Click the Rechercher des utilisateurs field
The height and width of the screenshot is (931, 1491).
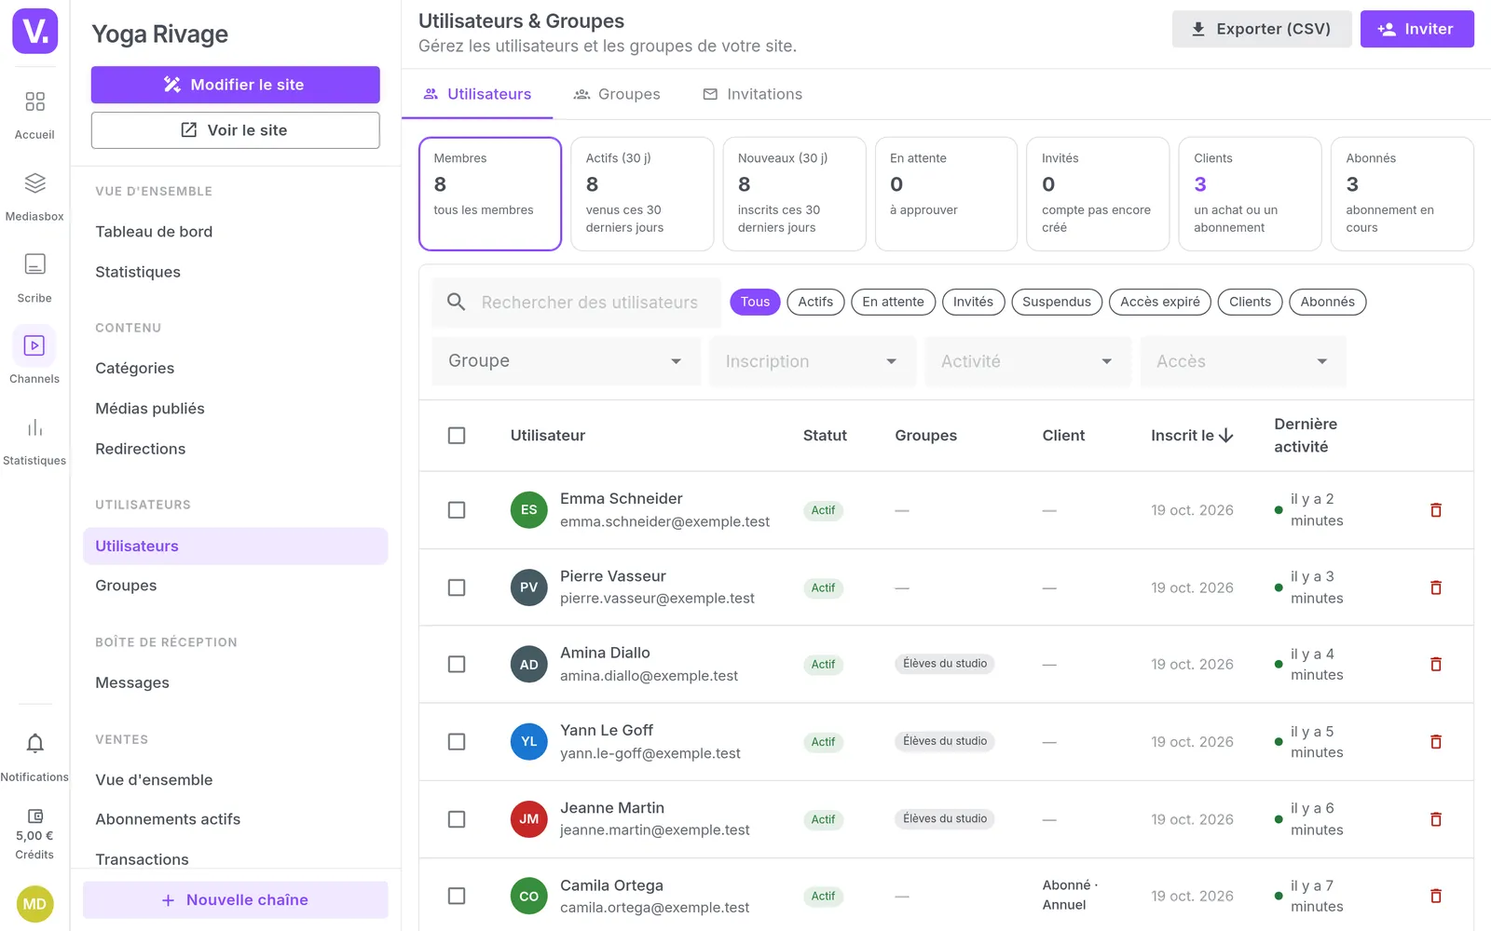pos(576,303)
